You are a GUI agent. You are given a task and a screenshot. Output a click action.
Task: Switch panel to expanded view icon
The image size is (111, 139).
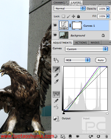(63, 136)
